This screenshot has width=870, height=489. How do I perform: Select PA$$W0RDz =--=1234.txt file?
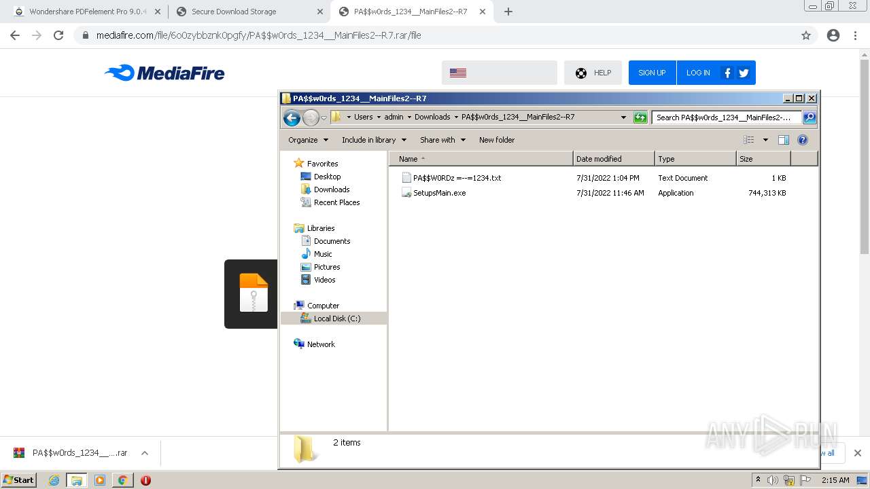click(452, 178)
